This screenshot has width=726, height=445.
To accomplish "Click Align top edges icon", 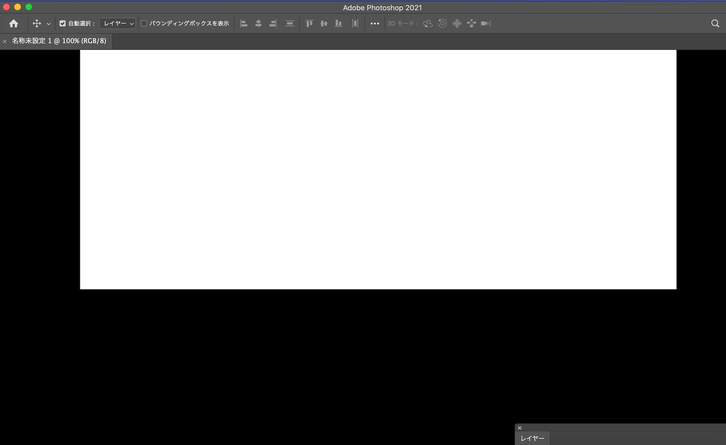I will (x=309, y=23).
